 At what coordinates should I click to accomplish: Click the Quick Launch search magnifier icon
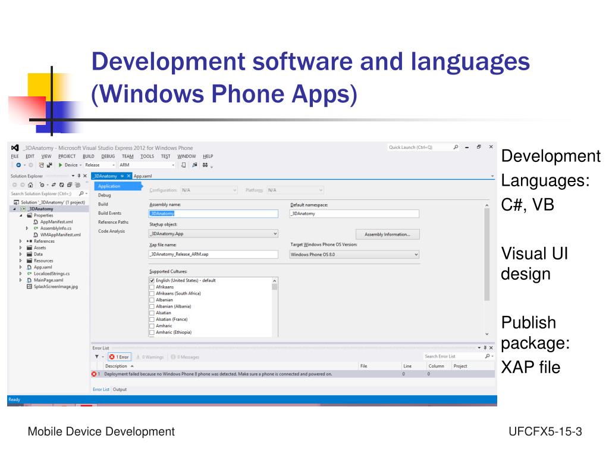click(456, 148)
